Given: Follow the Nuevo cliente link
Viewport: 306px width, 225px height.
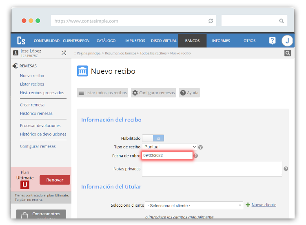Looking at the screenshot, I should (264, 205).
